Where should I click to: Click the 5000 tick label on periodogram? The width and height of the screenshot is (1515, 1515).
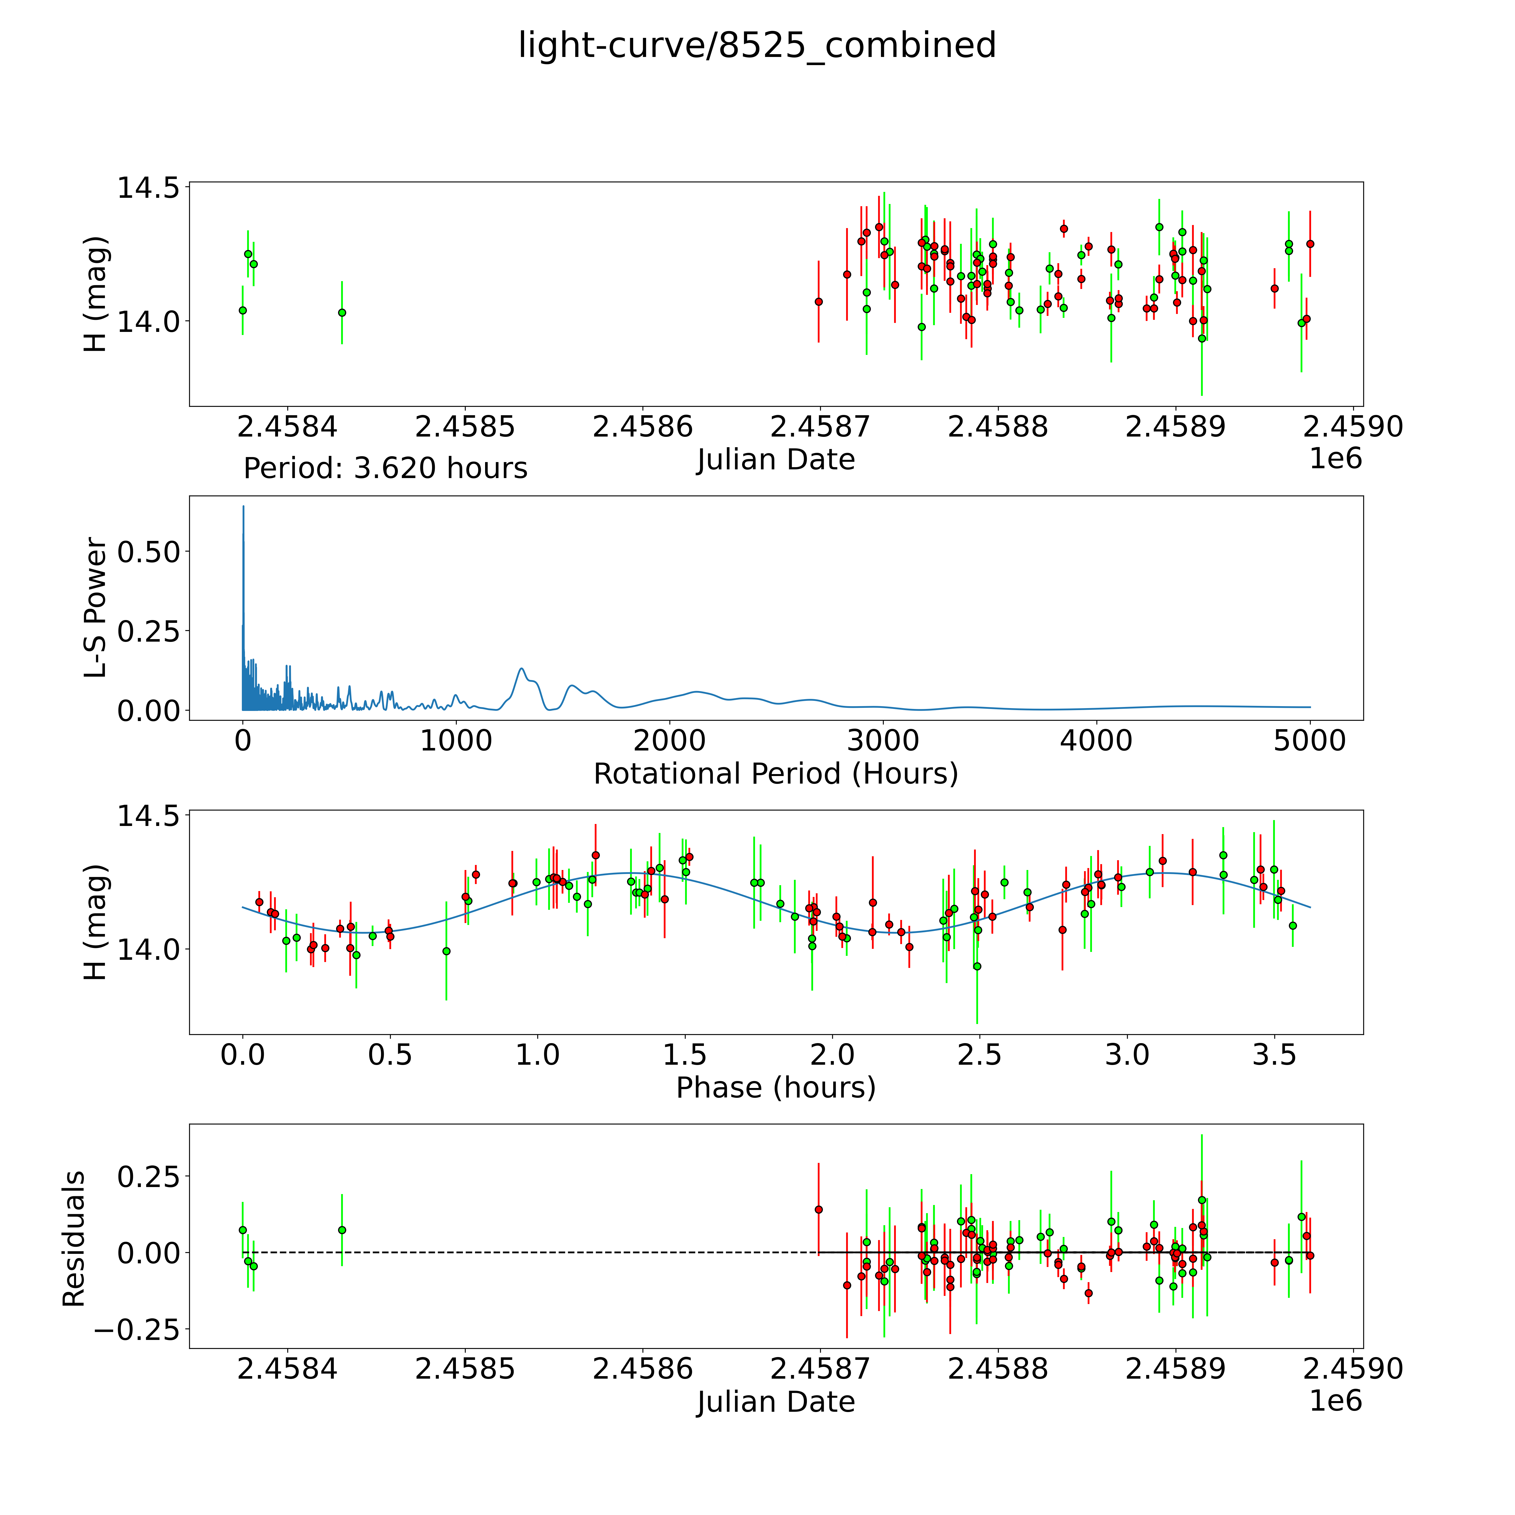(1310, 741)
